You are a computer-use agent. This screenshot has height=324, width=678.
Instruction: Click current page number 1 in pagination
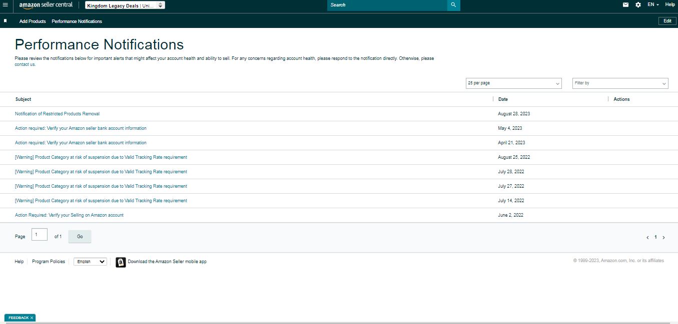[x=655, y=237]
